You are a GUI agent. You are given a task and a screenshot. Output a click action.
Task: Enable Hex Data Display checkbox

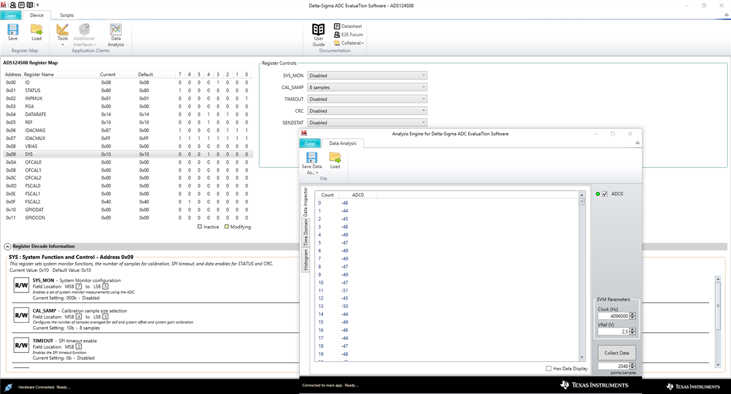549,368
